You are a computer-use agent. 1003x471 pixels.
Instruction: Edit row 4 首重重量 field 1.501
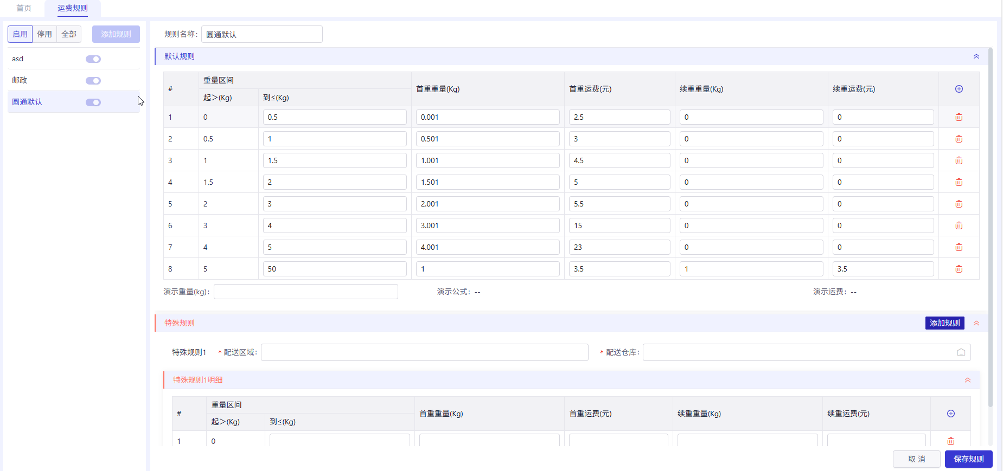pos(488,182)
